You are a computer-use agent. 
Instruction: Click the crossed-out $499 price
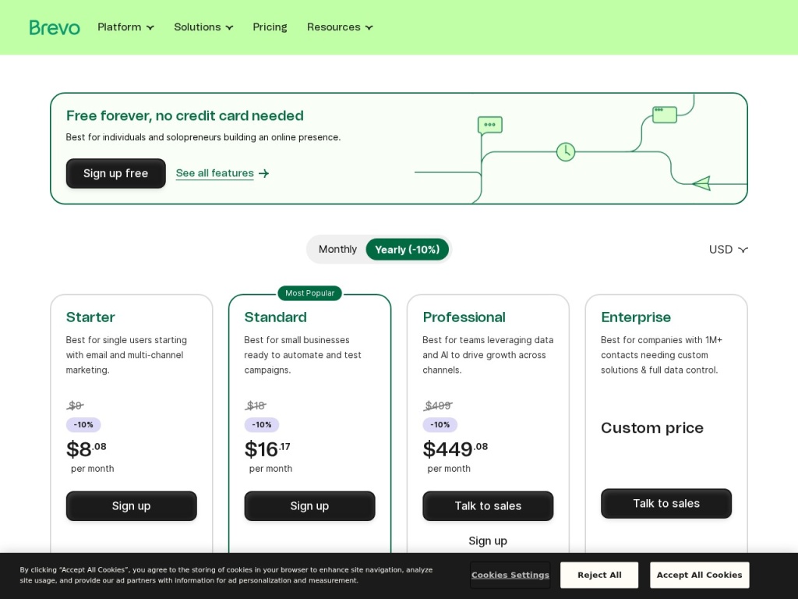coord(438,406)
